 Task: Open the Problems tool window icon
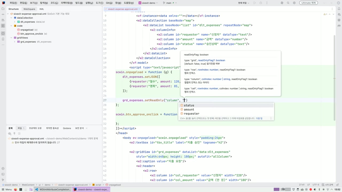(x=3, y=33)
